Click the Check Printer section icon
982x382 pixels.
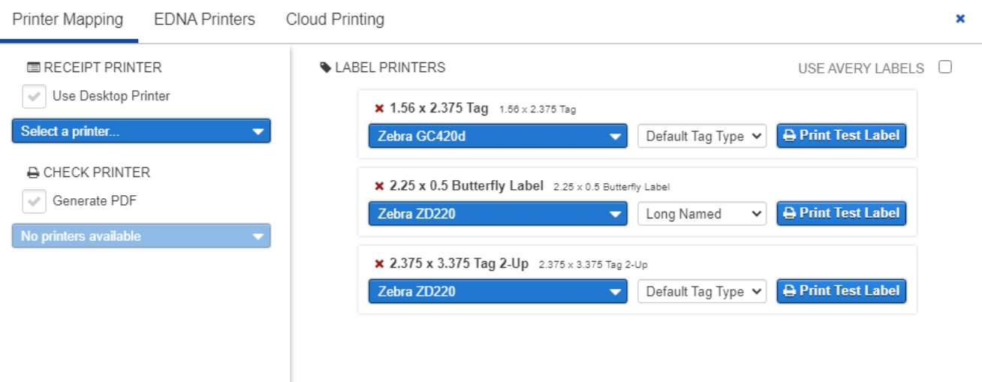coord(33,173)
